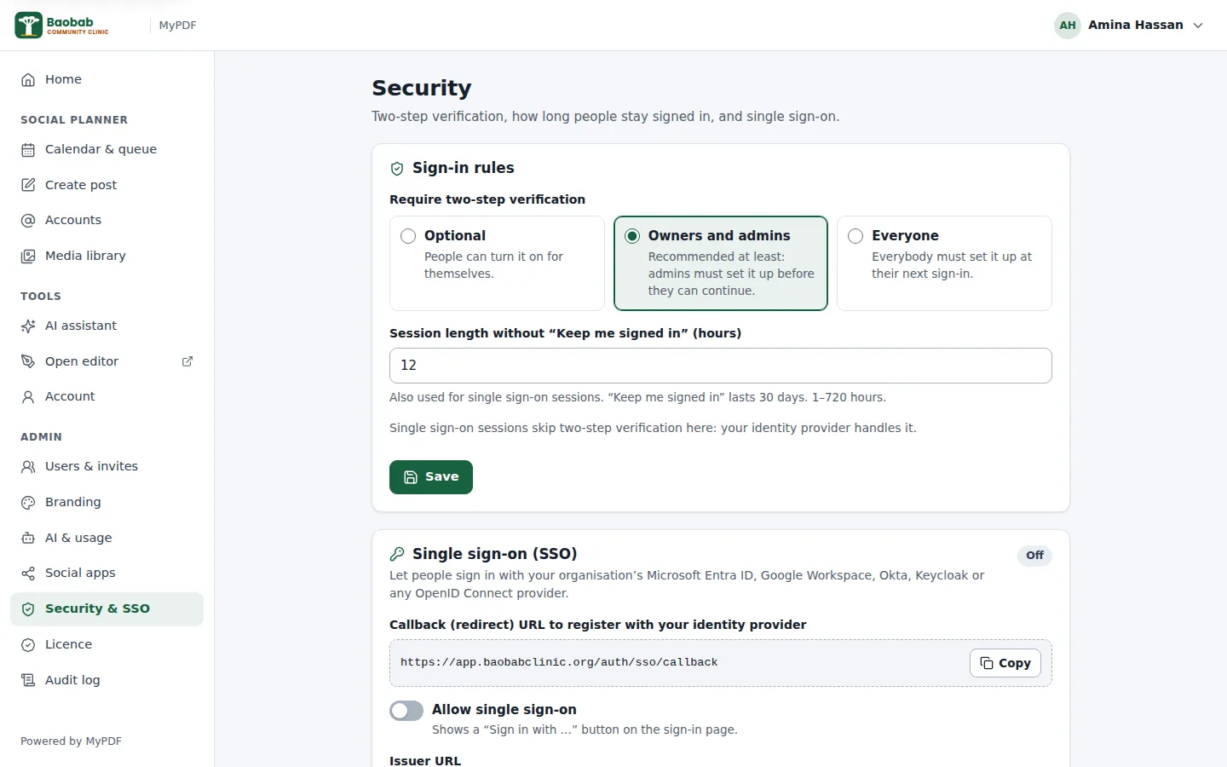The width and height of the screenshot is (1227, 767).
Task: Open the Security & SSO admin page
Action: (x=107, y=609)
